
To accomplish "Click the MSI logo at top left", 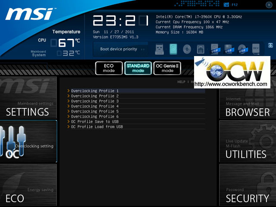I will click(x=30, y=14).
